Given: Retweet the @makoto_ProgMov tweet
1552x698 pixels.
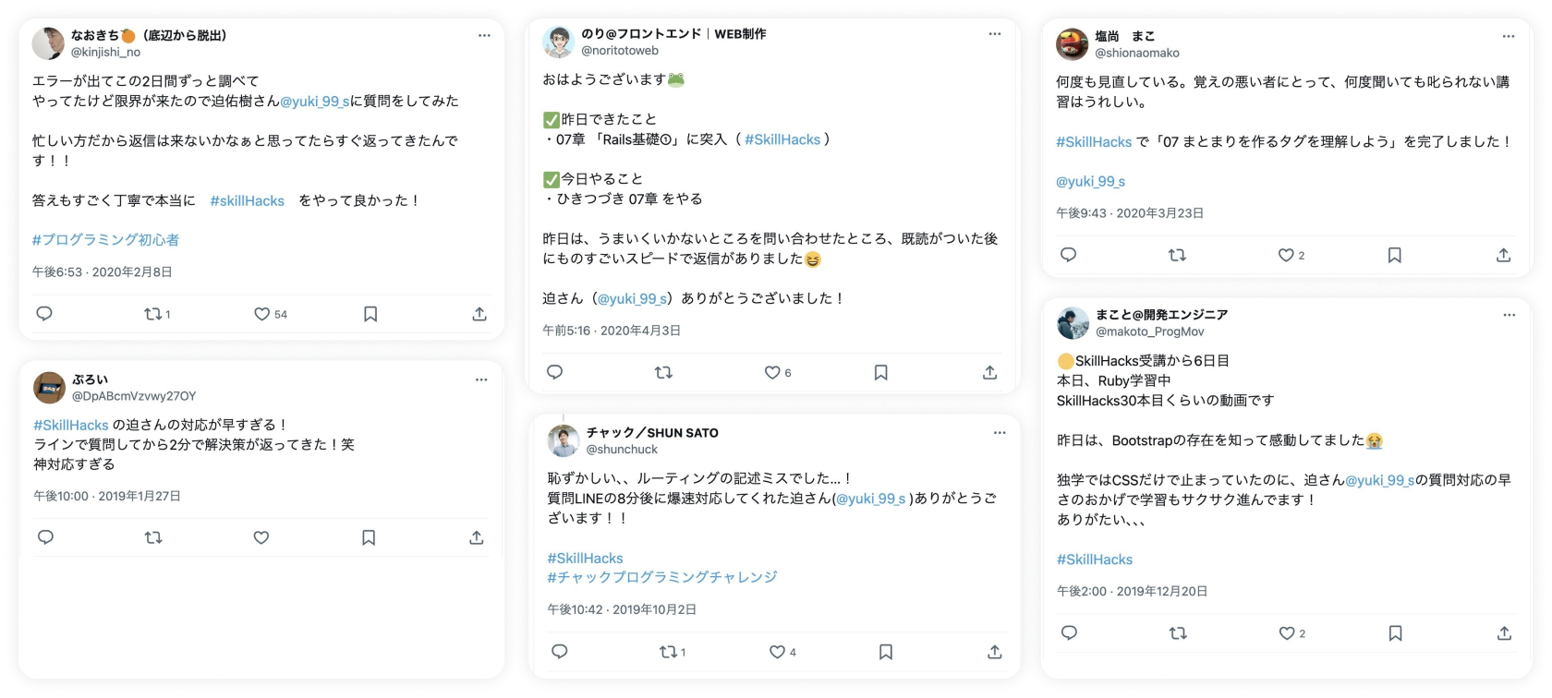Looking at the screenshot, I should pyautogui.click(x=1178, y=633).
